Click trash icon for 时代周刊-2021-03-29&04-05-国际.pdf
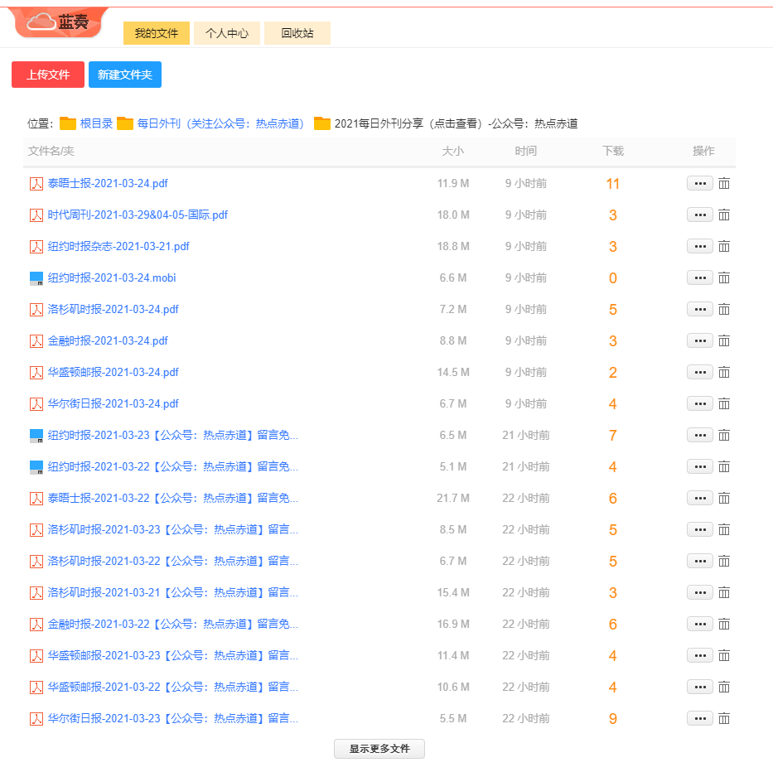The width and height of the screenshot is (773, 772). coord(723,215)
